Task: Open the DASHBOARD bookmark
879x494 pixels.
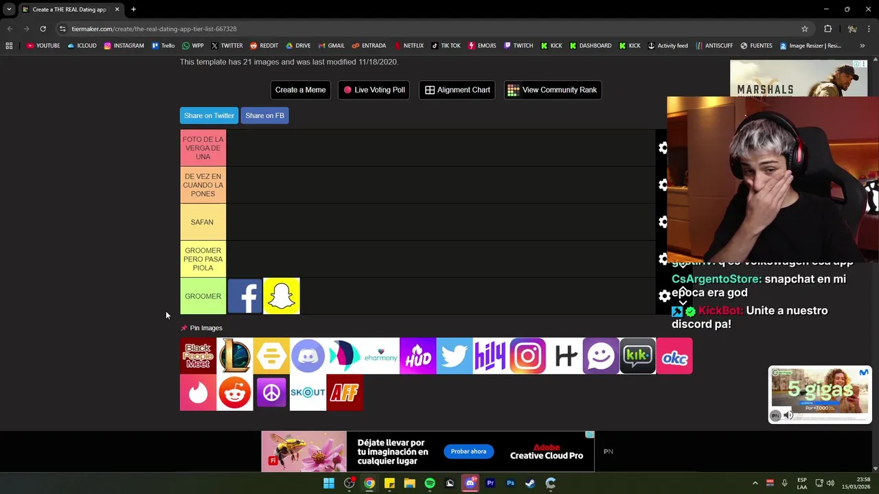Action: 591,46
